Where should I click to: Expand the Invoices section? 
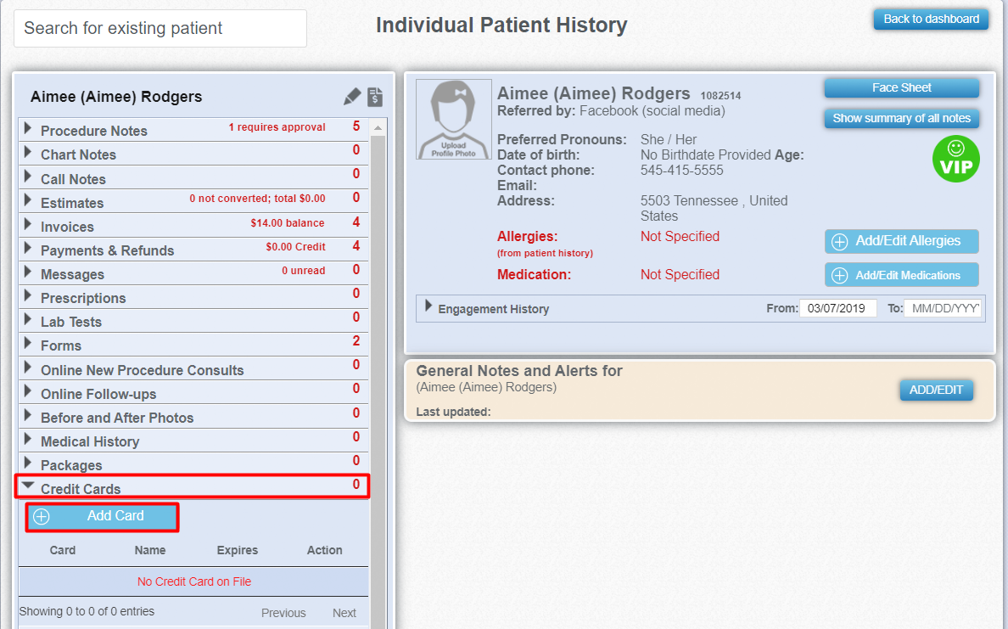click(x=28, y=224)
